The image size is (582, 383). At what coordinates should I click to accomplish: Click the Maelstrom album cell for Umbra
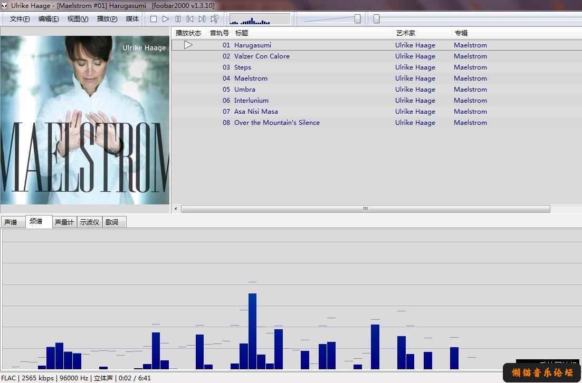(470, 90)
